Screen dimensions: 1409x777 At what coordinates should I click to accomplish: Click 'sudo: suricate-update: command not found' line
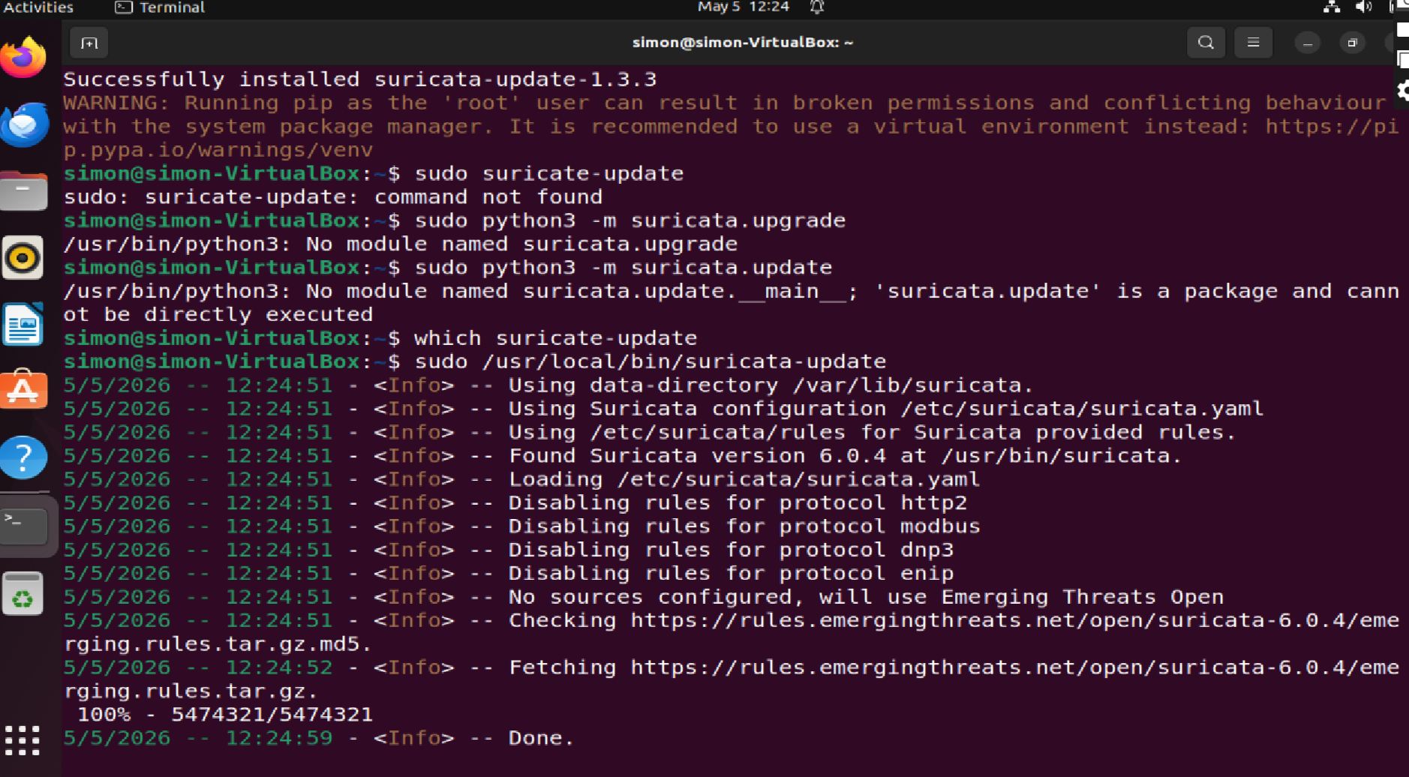(333, 197)
